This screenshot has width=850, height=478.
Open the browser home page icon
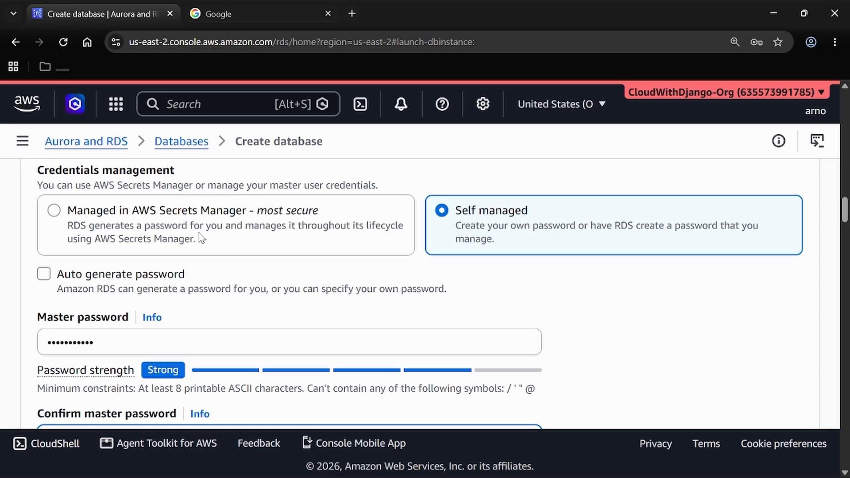click(87, 42)
